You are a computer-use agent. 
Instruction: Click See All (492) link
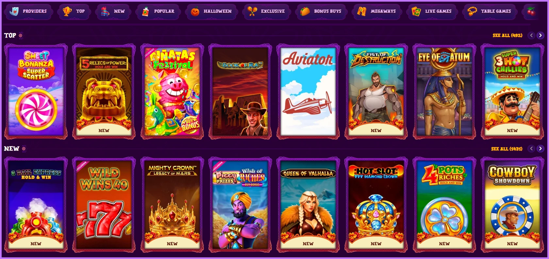point(507,35)
